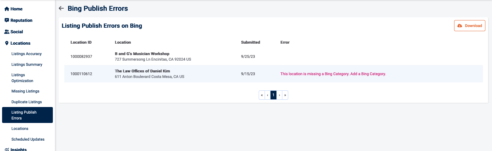Click the Reputation chat bubble icon

pos(7,20)
